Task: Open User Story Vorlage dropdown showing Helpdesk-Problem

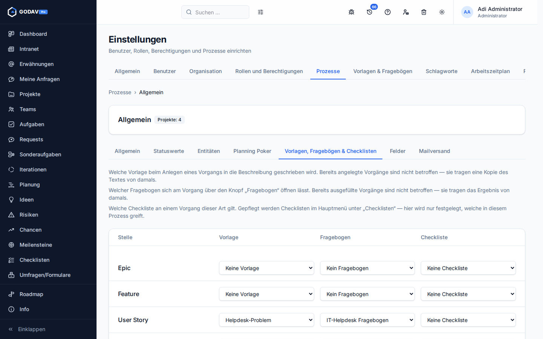Action: pyautogui.click(x=267, y=320)
